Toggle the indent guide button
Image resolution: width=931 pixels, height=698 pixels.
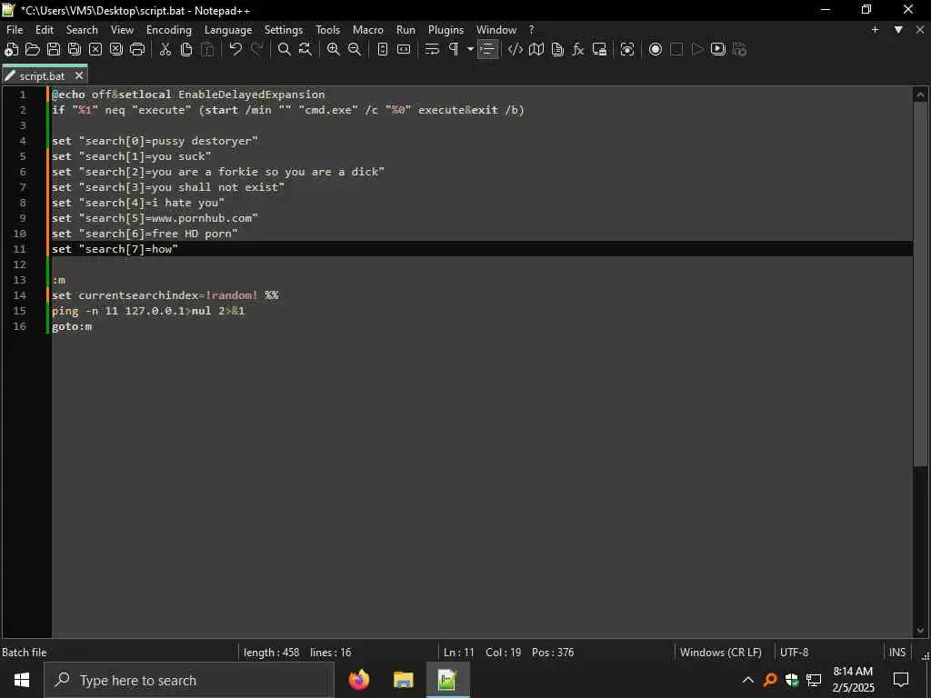(x=487, y=49)
